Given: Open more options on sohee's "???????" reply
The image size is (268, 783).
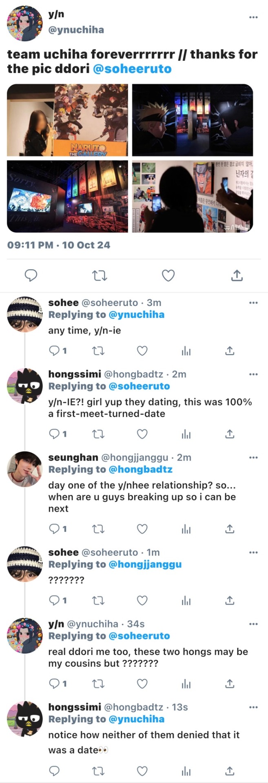Looking at the screenshot, I should pyautogui.click(x=253, y=552).
